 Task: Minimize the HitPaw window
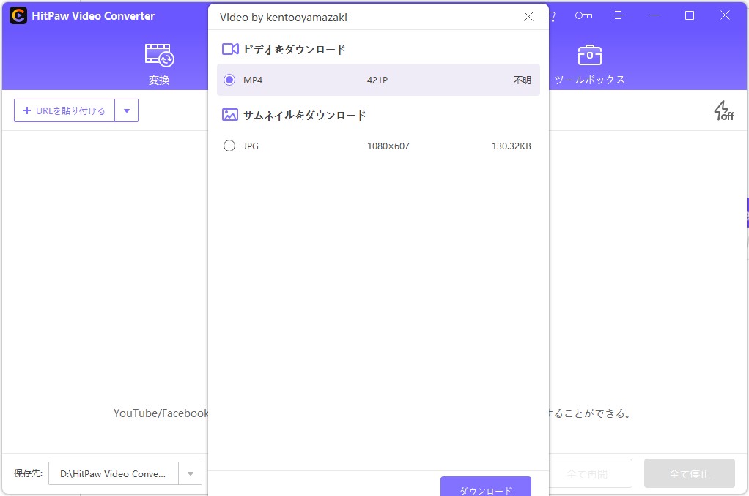tap(654, 16)
